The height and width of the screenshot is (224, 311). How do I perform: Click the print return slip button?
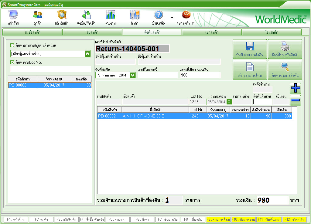(285, 49)
